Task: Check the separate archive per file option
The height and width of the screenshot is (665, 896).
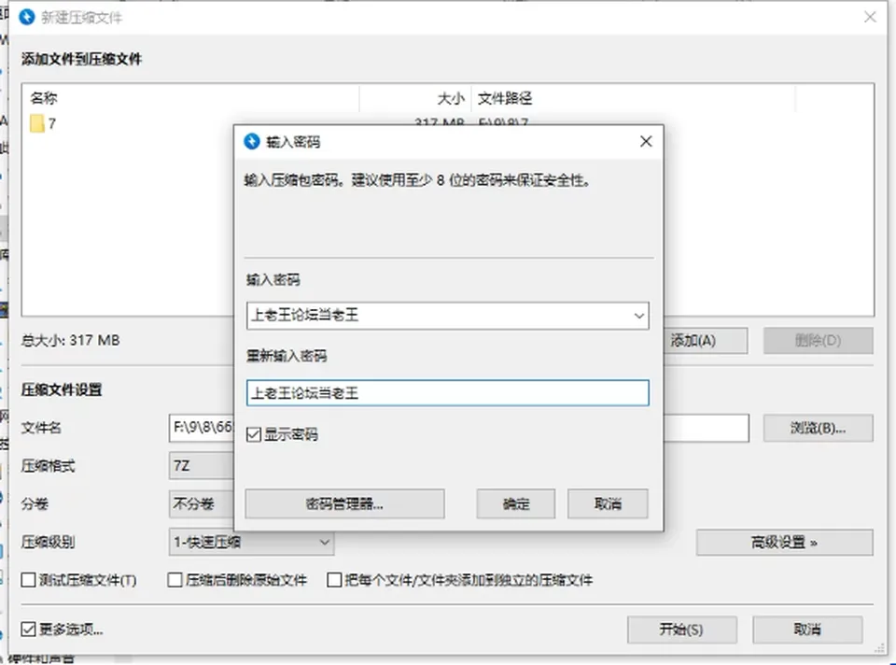Action: (x=334, y=580)
